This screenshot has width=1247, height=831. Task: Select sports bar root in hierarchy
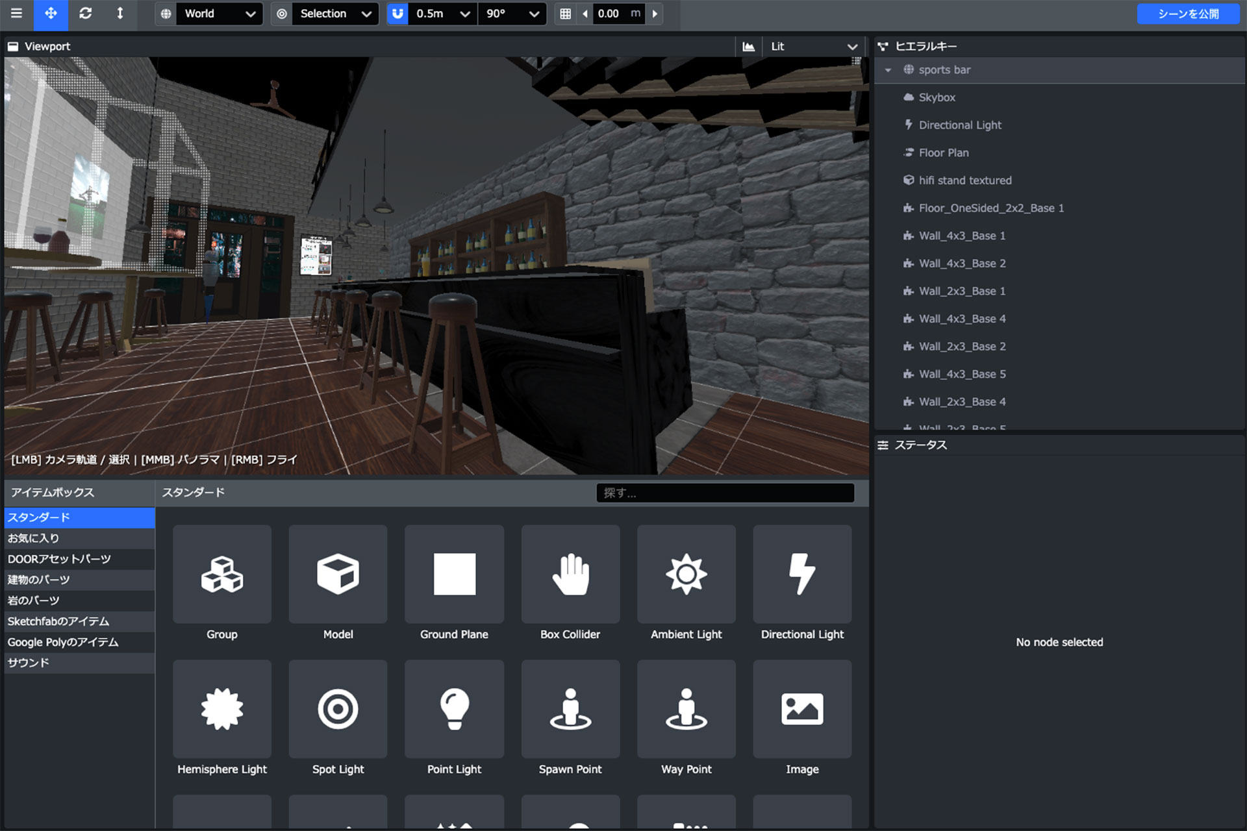pos(1059,70)
